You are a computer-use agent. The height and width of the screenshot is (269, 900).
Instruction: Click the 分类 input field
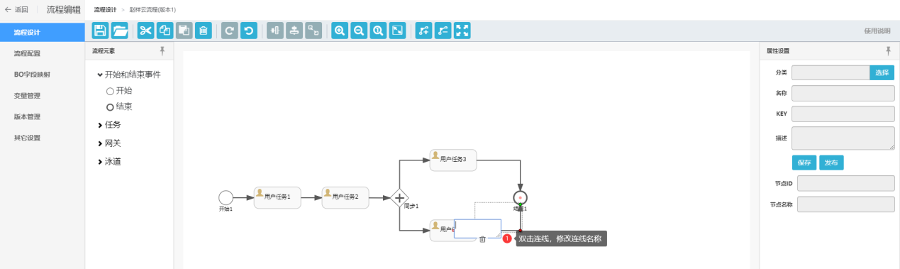pos(830,72)
